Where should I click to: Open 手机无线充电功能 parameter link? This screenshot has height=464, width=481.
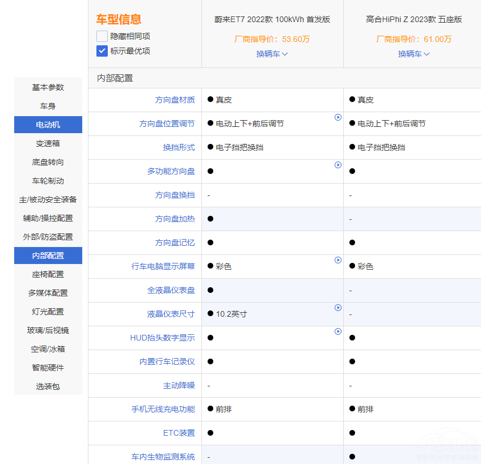point(163,409)
